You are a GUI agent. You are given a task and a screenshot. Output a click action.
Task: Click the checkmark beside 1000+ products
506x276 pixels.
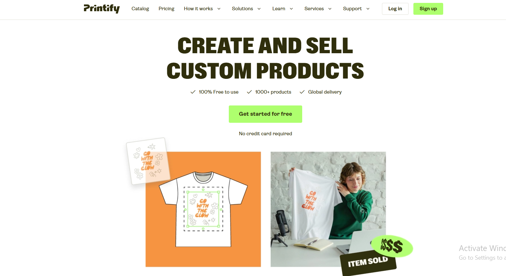(x=249, y=92)
